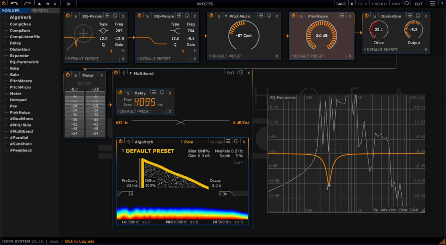Toggle power of second EQ-Param module

click(x=140, y=16)
